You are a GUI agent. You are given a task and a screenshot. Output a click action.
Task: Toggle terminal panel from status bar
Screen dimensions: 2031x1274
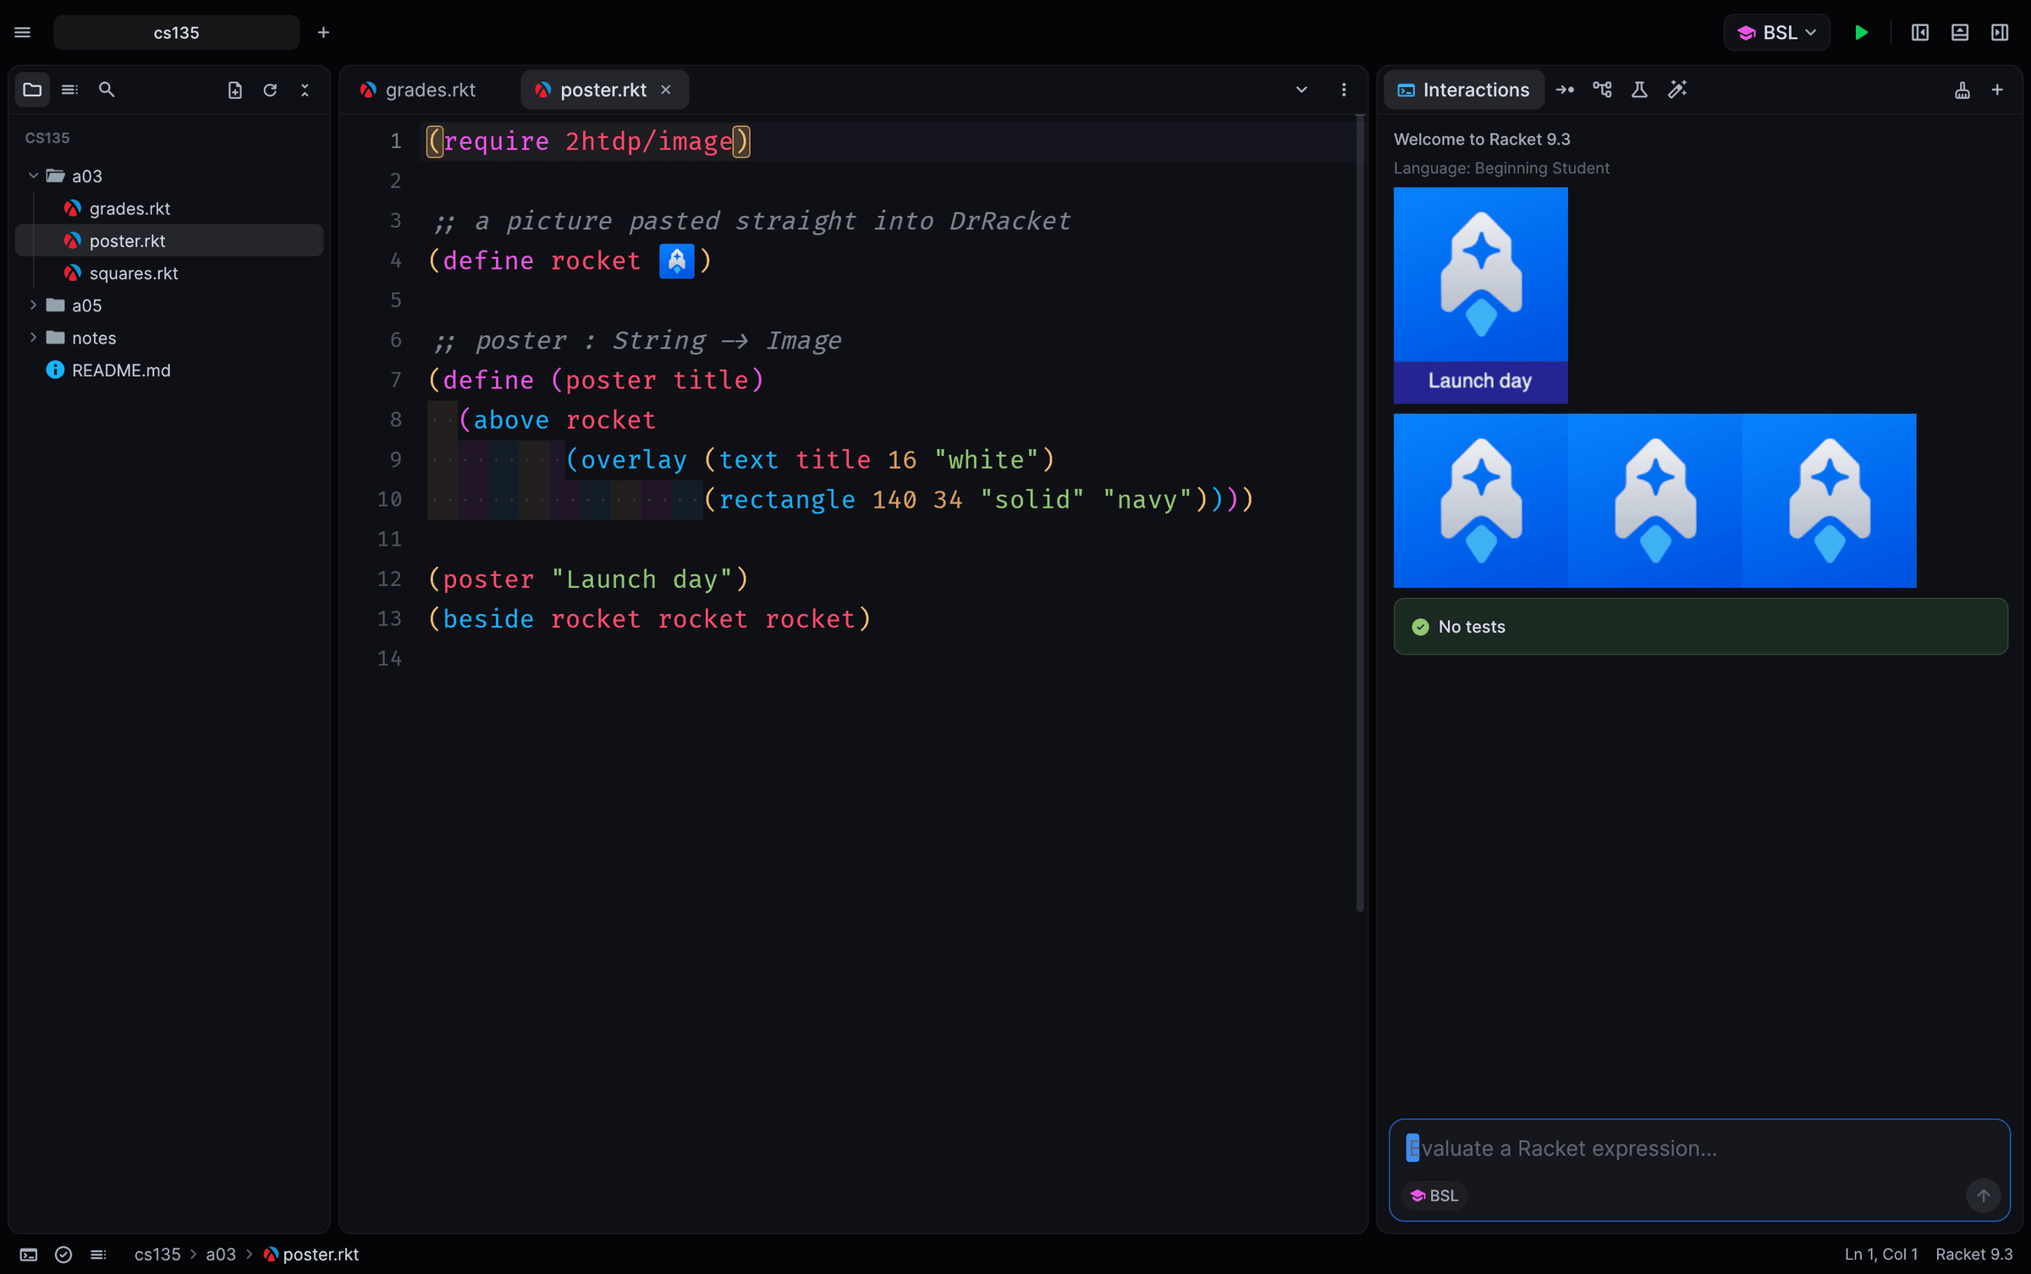click(28, 1255)
